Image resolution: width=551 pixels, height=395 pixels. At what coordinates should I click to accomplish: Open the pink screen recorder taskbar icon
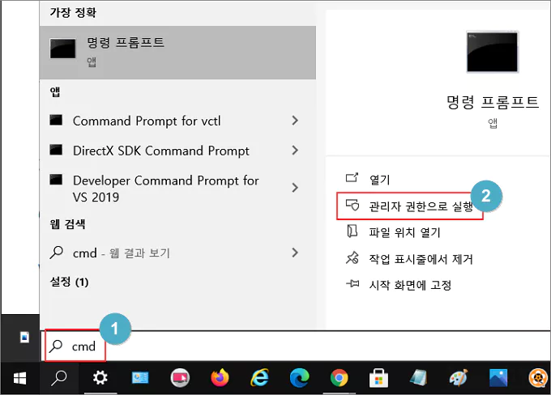(x=180, y=378)
